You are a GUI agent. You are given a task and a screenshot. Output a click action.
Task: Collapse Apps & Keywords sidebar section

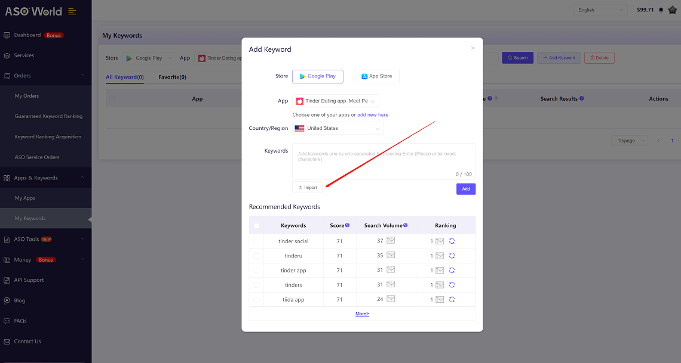pos(82,178)
